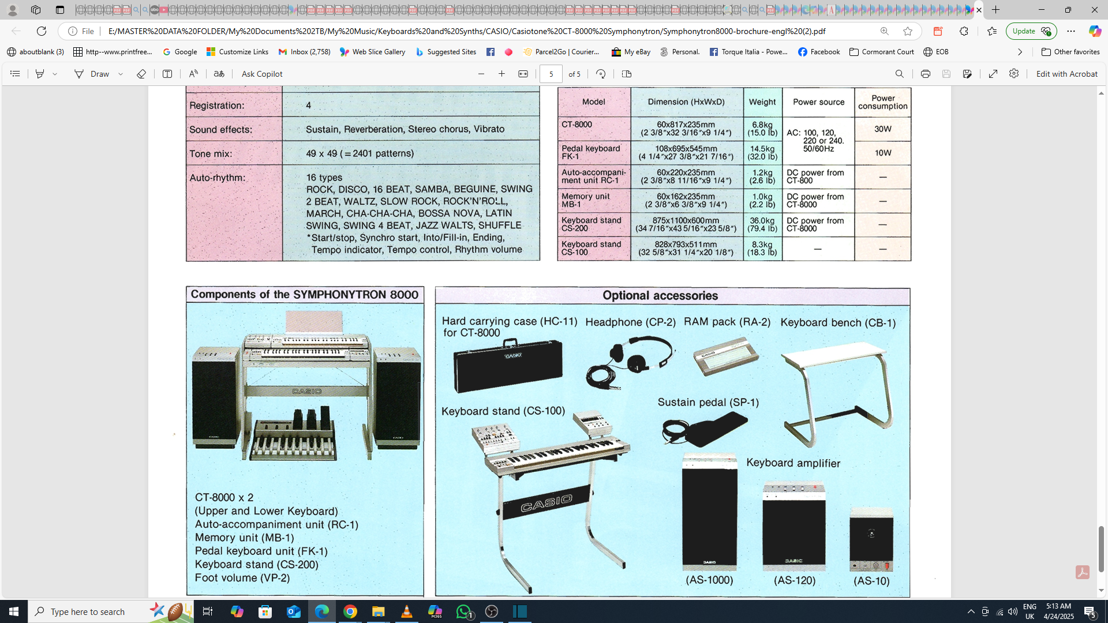Expand more favorites bar items chevron
This screenshot has width=1108, height=623.
click(1020, 52)
